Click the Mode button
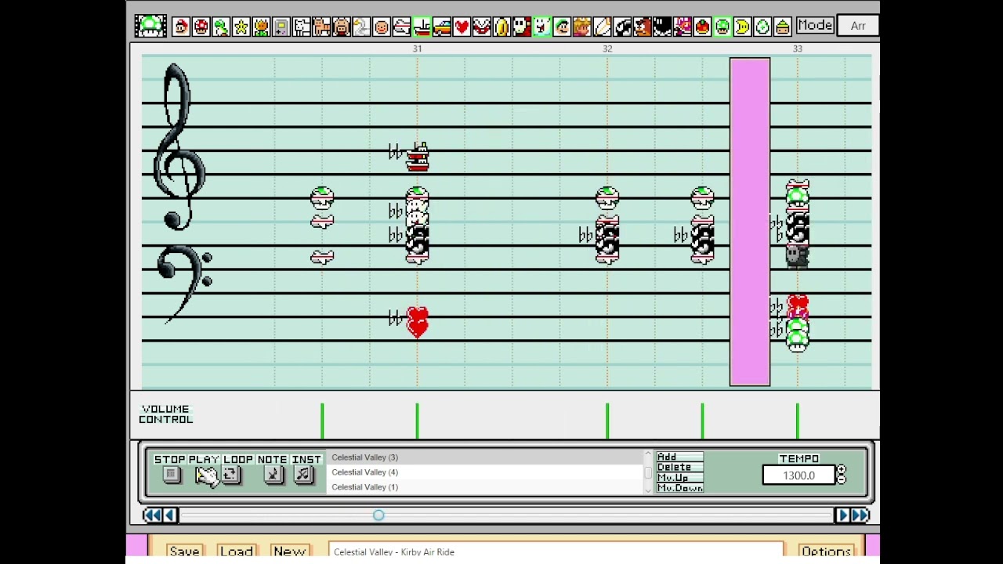 click(814, 25)
